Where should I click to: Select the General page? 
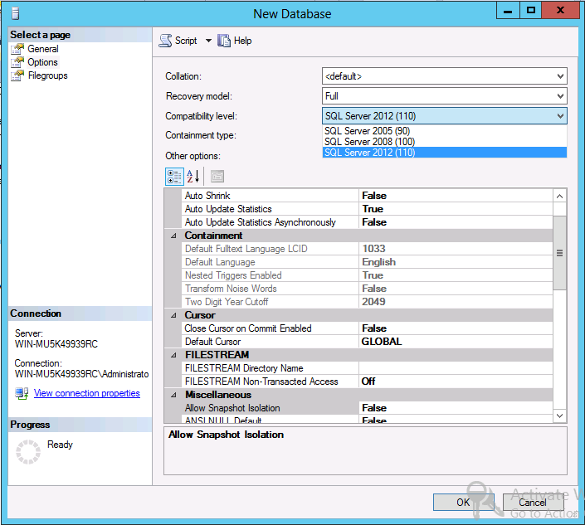(43, 49)
